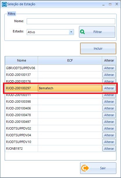121x178 pixels.
Task: Select the RJOD-200100478 station name
Action: pyautogui.click(x=18, y=115)
